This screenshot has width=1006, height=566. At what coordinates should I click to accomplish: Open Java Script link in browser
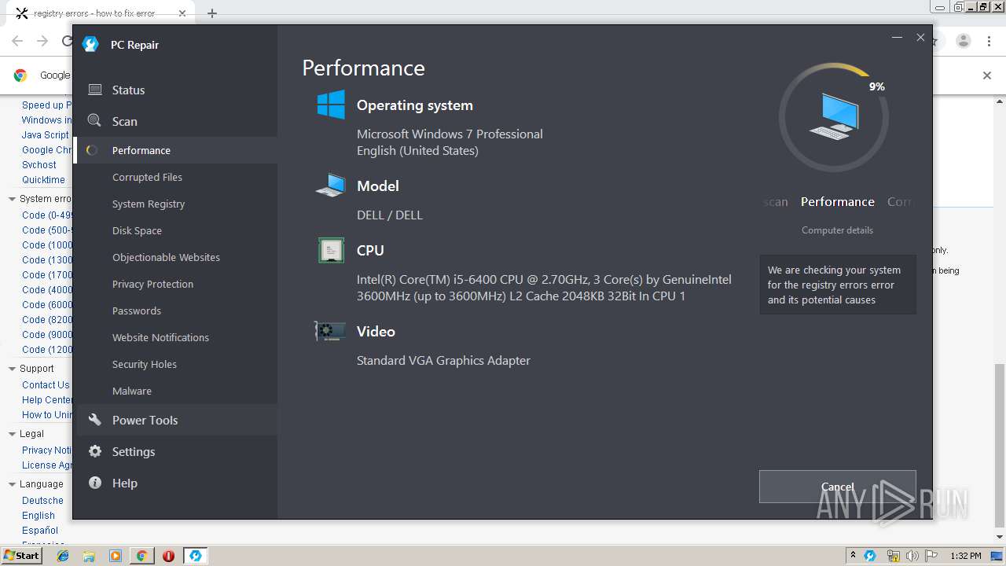46,135
